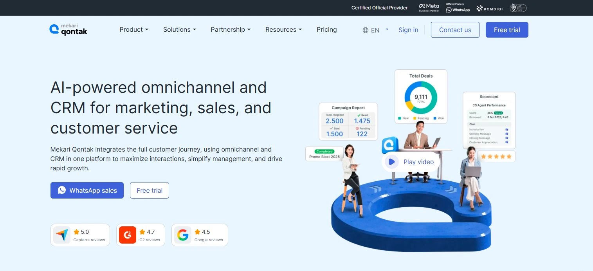Expand the Product dropdown menu
This screenshot has width=593, height=271.
point(134,30)
